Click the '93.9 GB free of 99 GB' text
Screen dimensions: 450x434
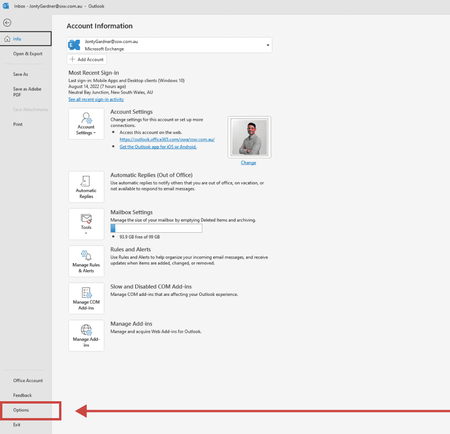tap(140, 237)
